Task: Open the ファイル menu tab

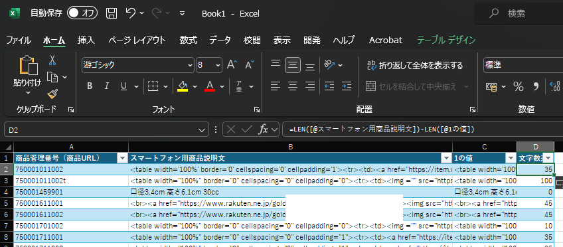Action: pyautogui.click(x=19, y=40)
